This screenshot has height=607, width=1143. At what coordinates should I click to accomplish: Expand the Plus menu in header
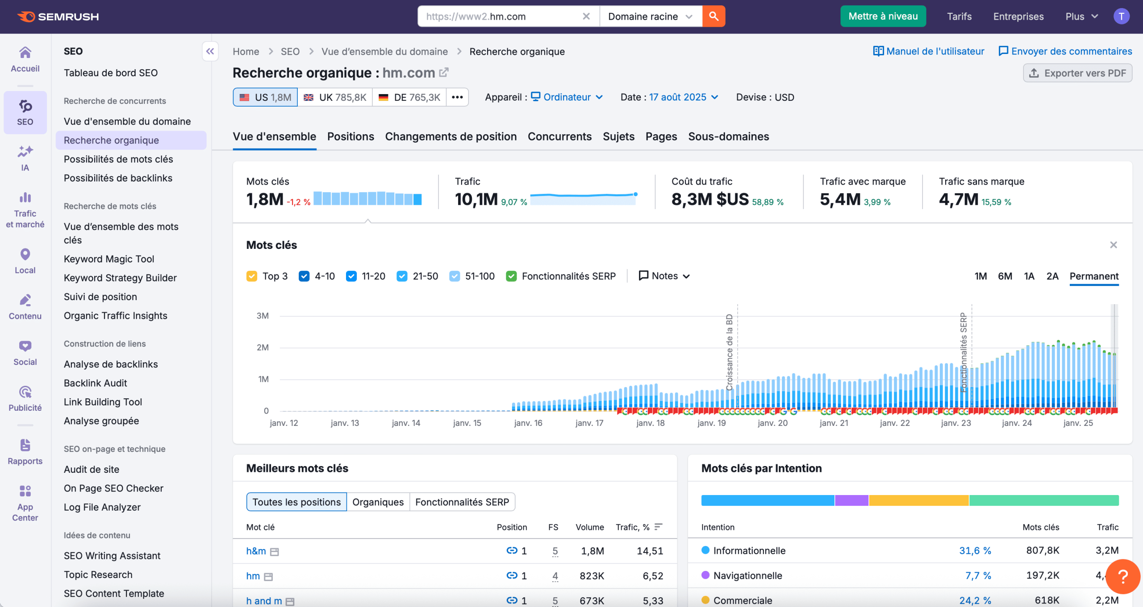1081,17
